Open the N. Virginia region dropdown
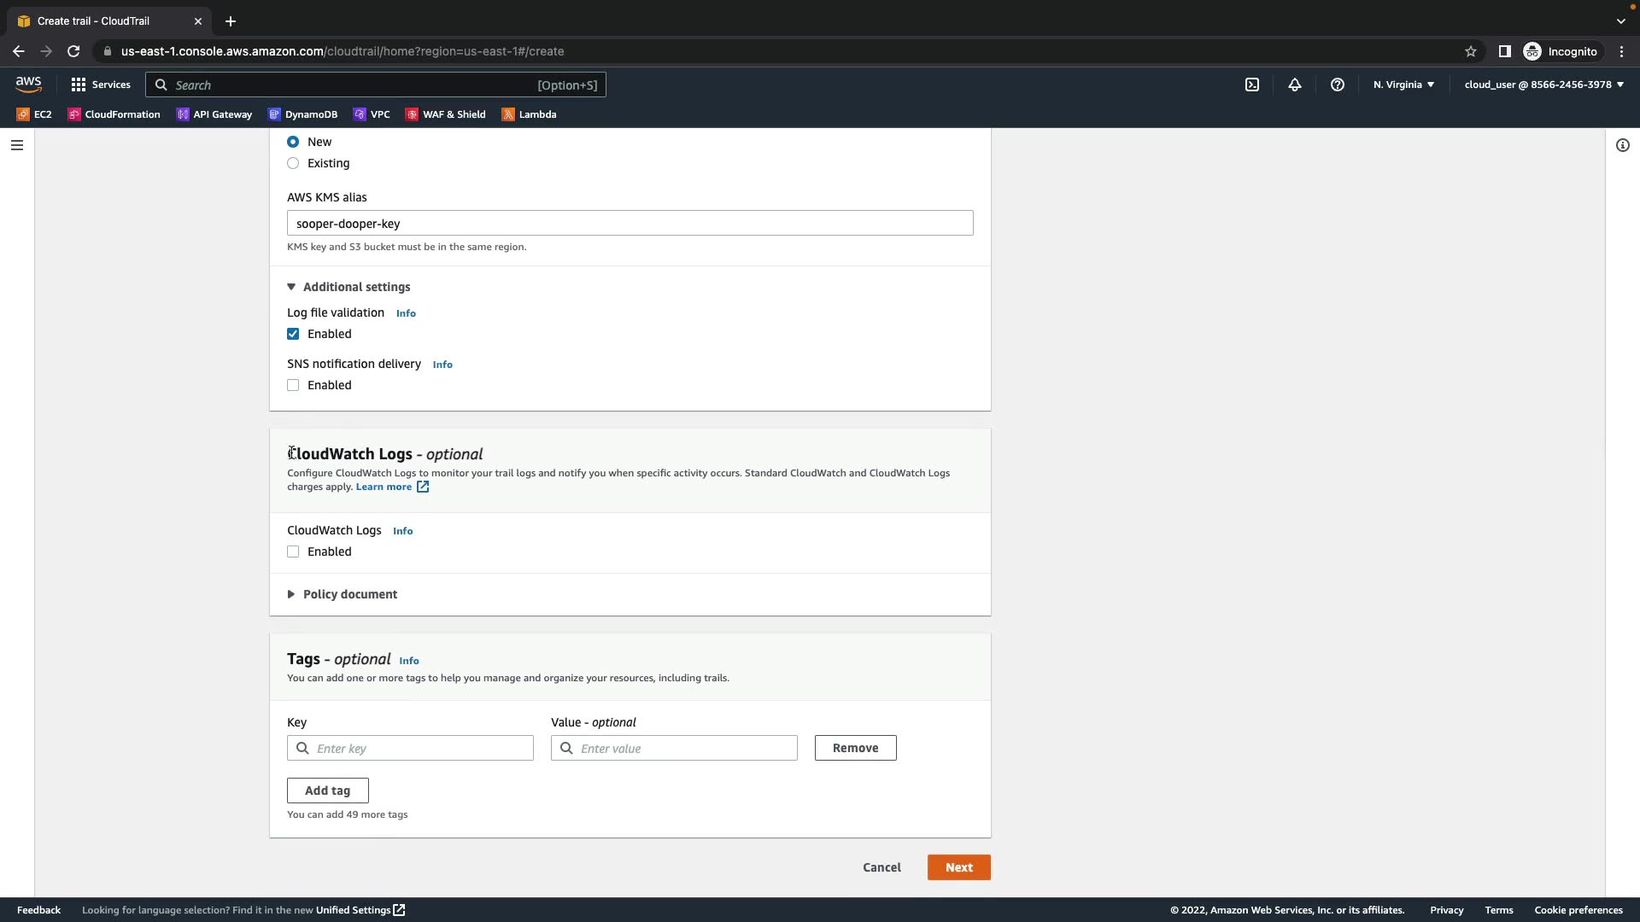This screenshot has width=1640, height=922. (1403, 85)
